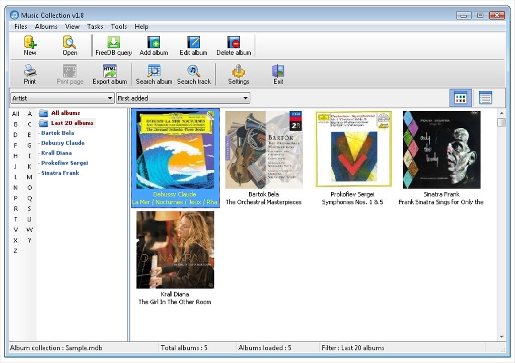The width and height of the screenshot is (515, 363).
Task: Select Prokofiev Sergei in the artist tree
Action: click(64, 163)
